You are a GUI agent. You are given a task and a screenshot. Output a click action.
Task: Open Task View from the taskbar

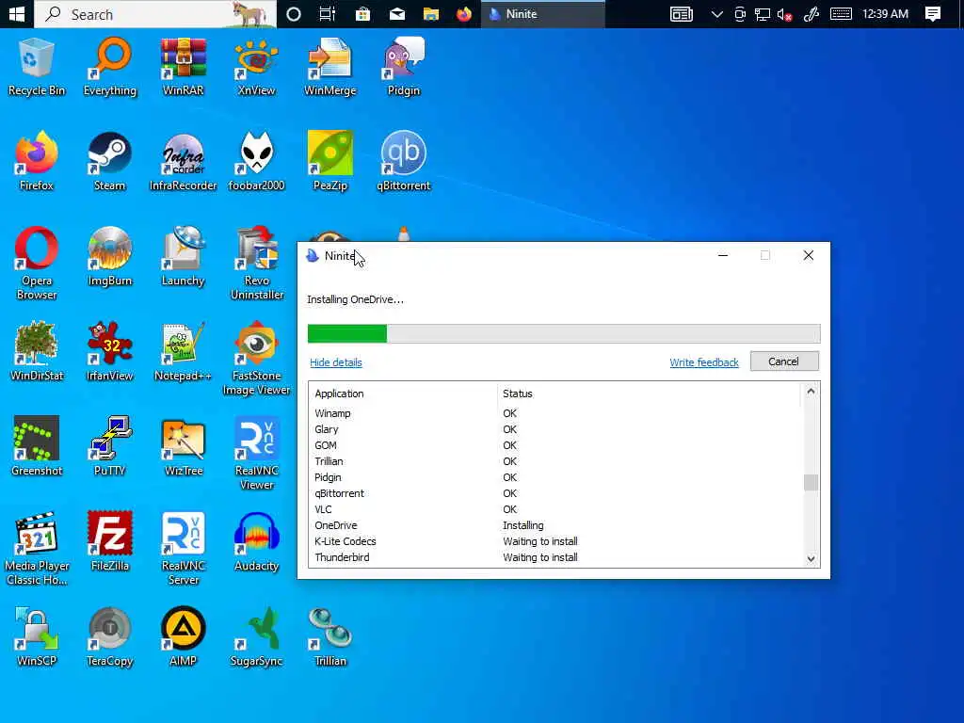327,13
